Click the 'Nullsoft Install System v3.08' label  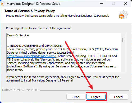20,90
